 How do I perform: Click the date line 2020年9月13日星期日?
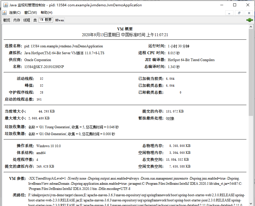point(125,35)
